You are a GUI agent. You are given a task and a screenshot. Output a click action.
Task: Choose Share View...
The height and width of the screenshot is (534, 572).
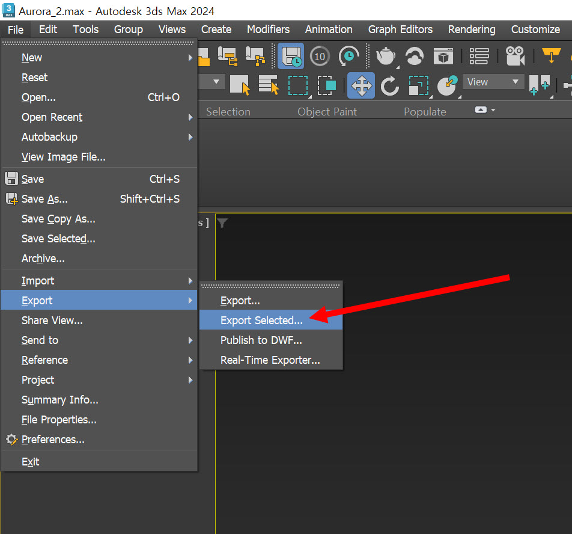(99, 320)
